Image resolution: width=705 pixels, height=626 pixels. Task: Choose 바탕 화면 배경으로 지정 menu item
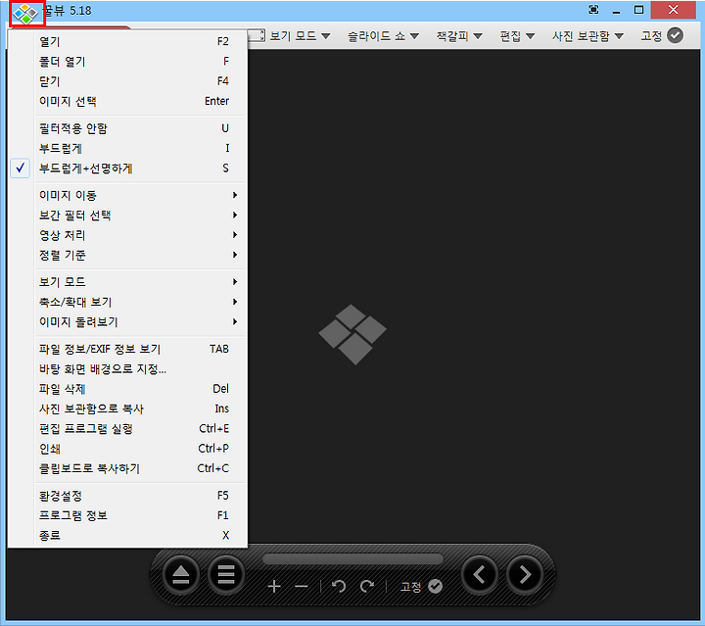tap(127, 369)
